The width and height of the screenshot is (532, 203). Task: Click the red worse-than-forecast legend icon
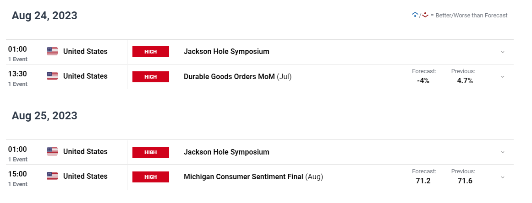pos(425,15)
